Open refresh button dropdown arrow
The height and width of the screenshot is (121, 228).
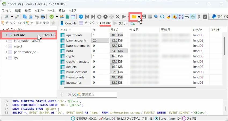click(x=57, y=17)
